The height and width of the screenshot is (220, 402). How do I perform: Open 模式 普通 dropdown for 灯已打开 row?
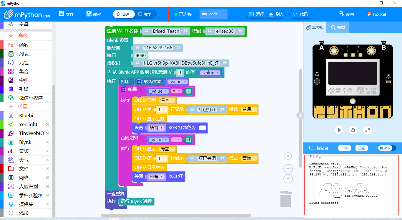(249, 109)
